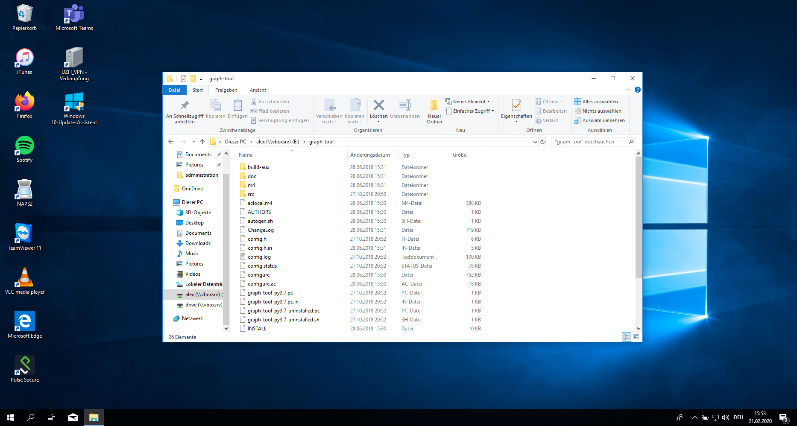The width and height of the screenshot is (797, 426).
Task: Open the Ansicht ribbon tab
Action: [258, 90]
